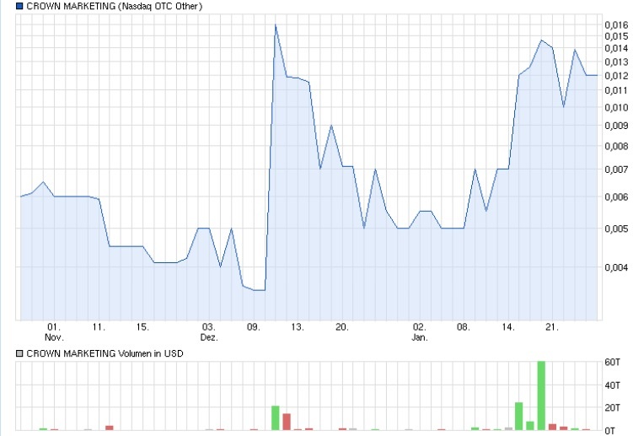Click the 20. date axis label

point(342,327)
